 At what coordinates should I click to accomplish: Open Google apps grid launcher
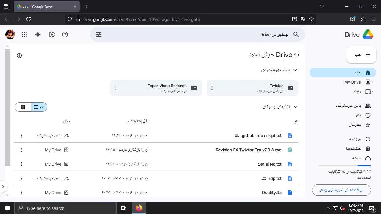(x=24, y=34)
